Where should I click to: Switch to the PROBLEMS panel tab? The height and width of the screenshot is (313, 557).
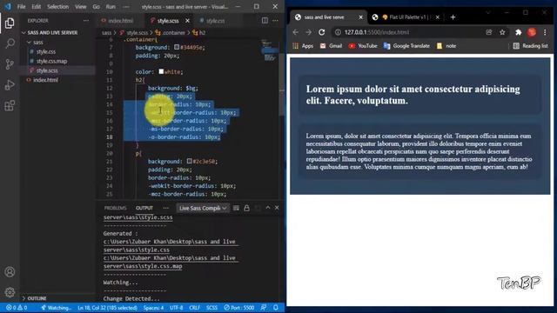pyautogui.click(x=115, y=208)
